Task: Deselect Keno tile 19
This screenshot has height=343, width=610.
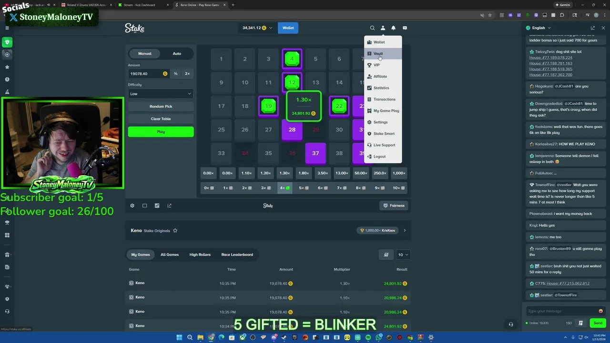Action: click(268, 106)
